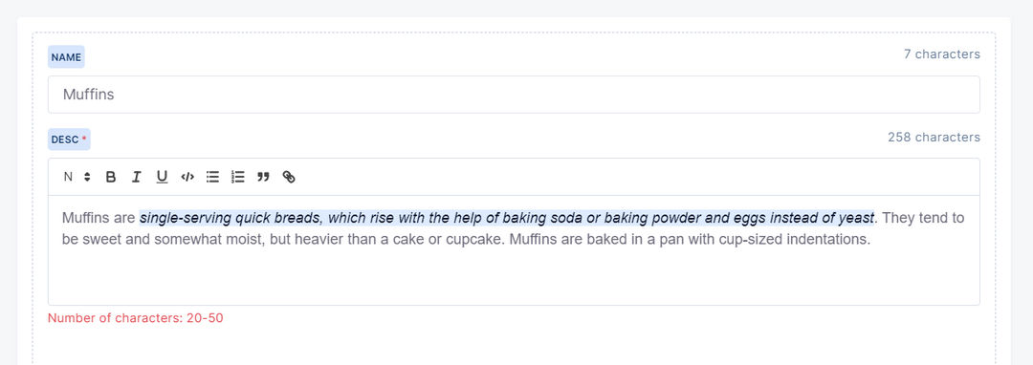Place cursor on "Muffins are" at description start
The height and width of the screenshot is (365, 1033).
(99, 218)
